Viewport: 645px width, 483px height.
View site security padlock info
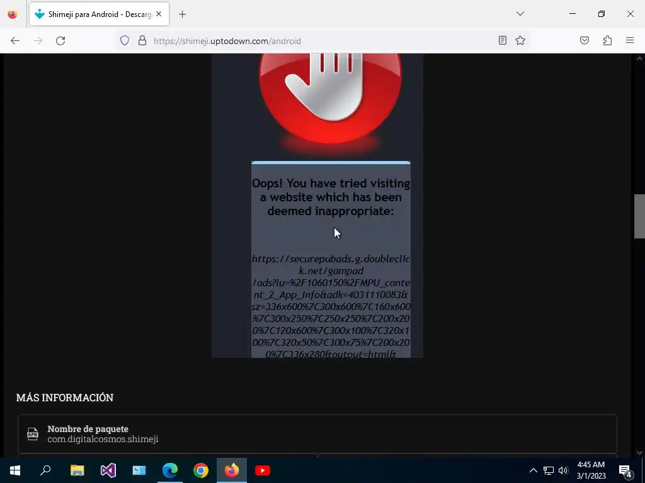click(x=142, y=41)
